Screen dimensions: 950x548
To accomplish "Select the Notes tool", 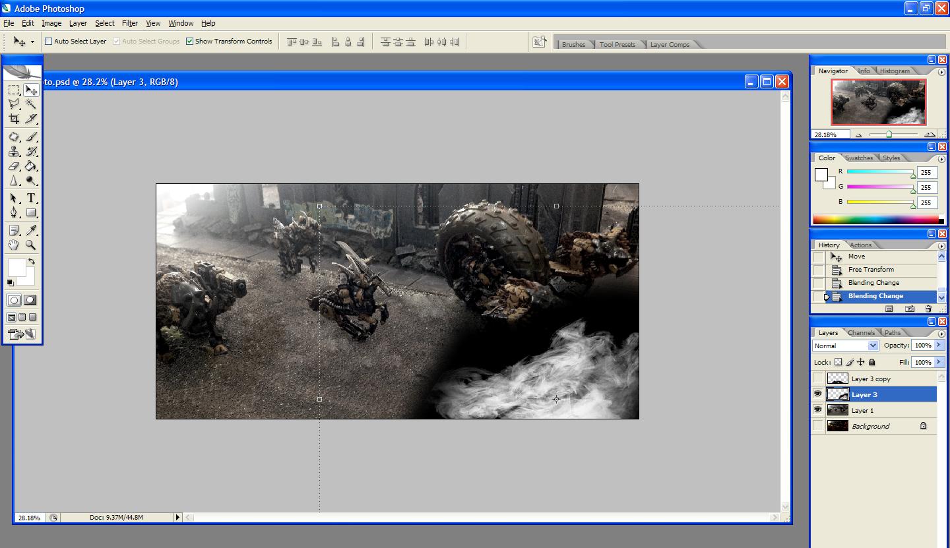I will click(14, 230).
